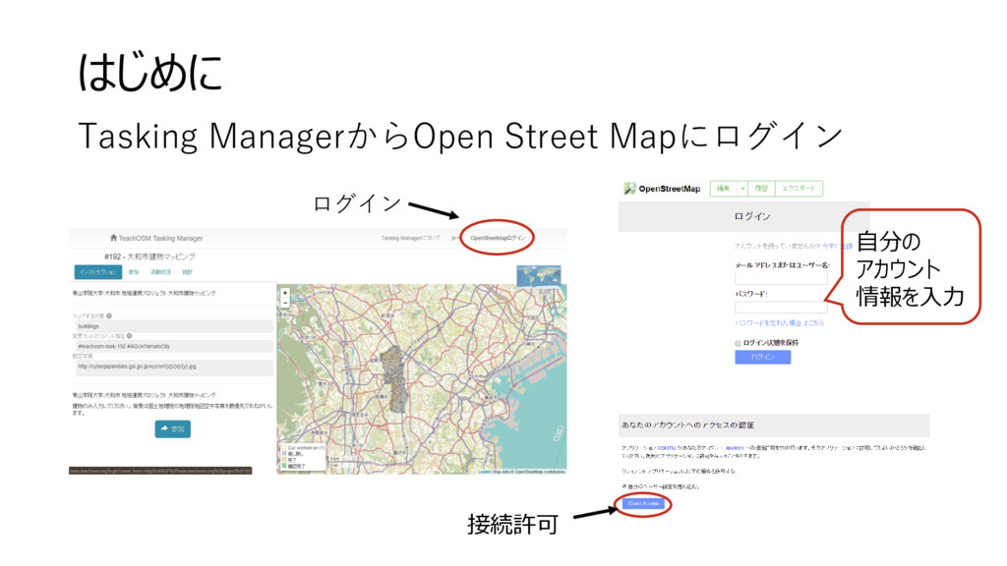1007x566 pixels.
Task: Click the blue 参加 button below instructions
Action: point(173,428)
